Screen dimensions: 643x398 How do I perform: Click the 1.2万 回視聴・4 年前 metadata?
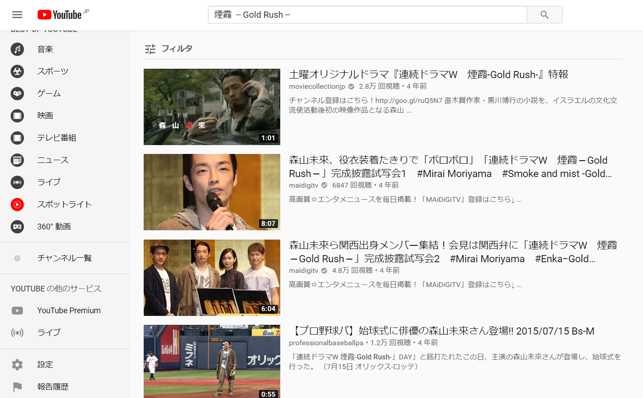(404, 343)
